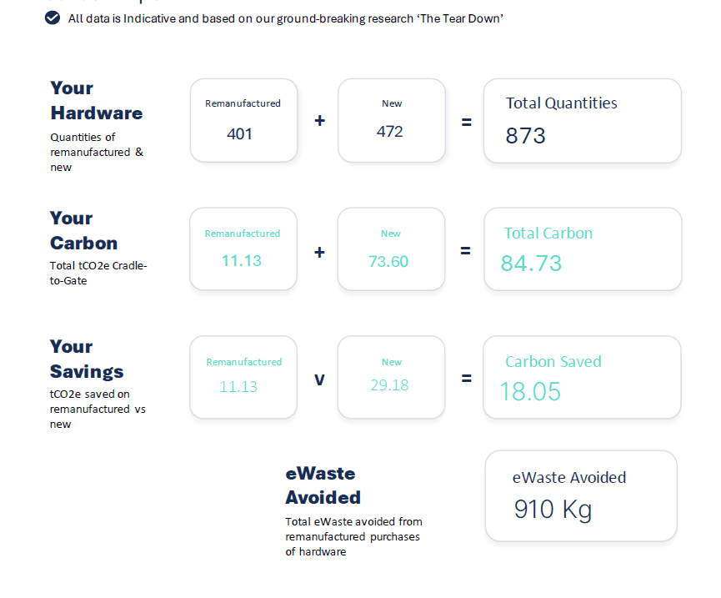Select the Remanufactured 401 hardware card

243,121
